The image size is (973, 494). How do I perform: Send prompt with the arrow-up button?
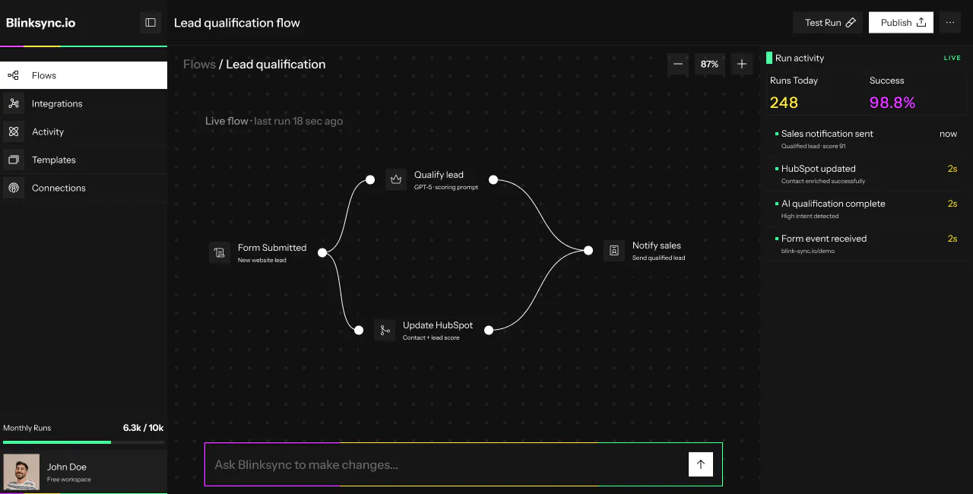point(701,464)
